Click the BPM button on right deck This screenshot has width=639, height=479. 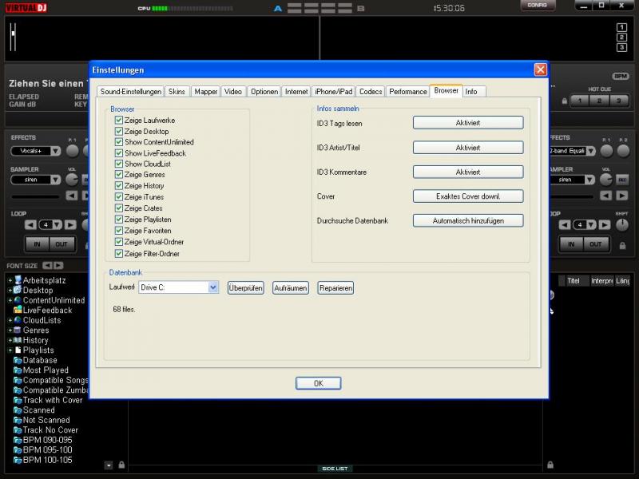(x=621, y=76)
